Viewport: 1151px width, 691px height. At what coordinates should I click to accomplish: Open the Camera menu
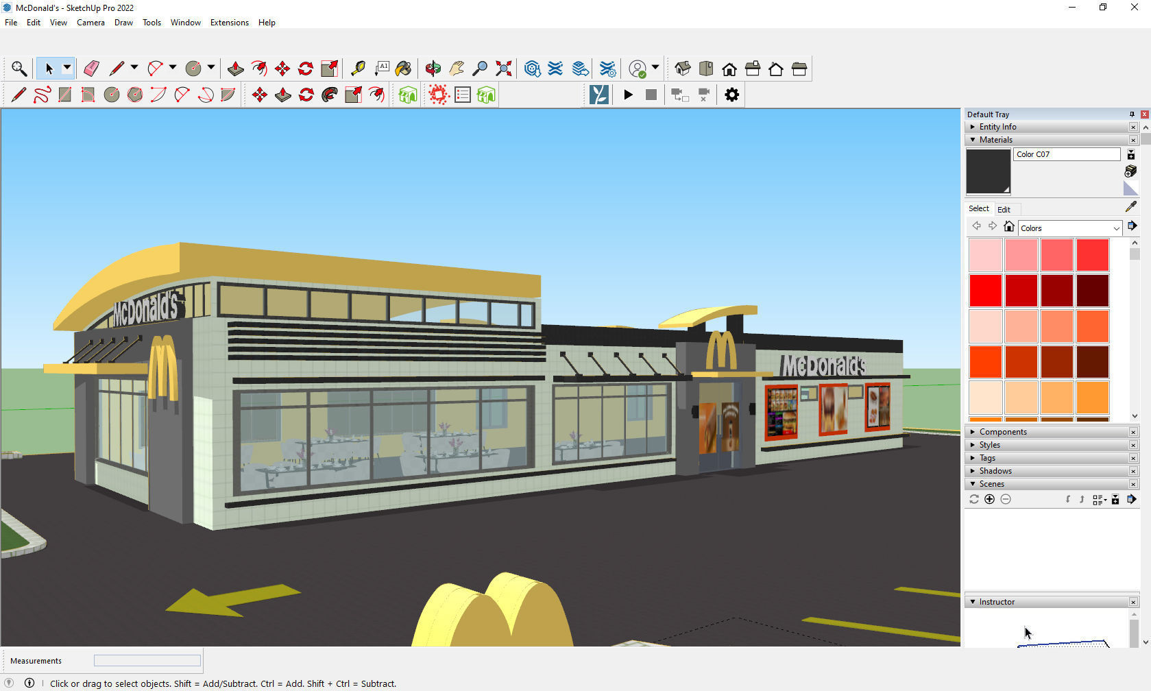pos(90,23)
